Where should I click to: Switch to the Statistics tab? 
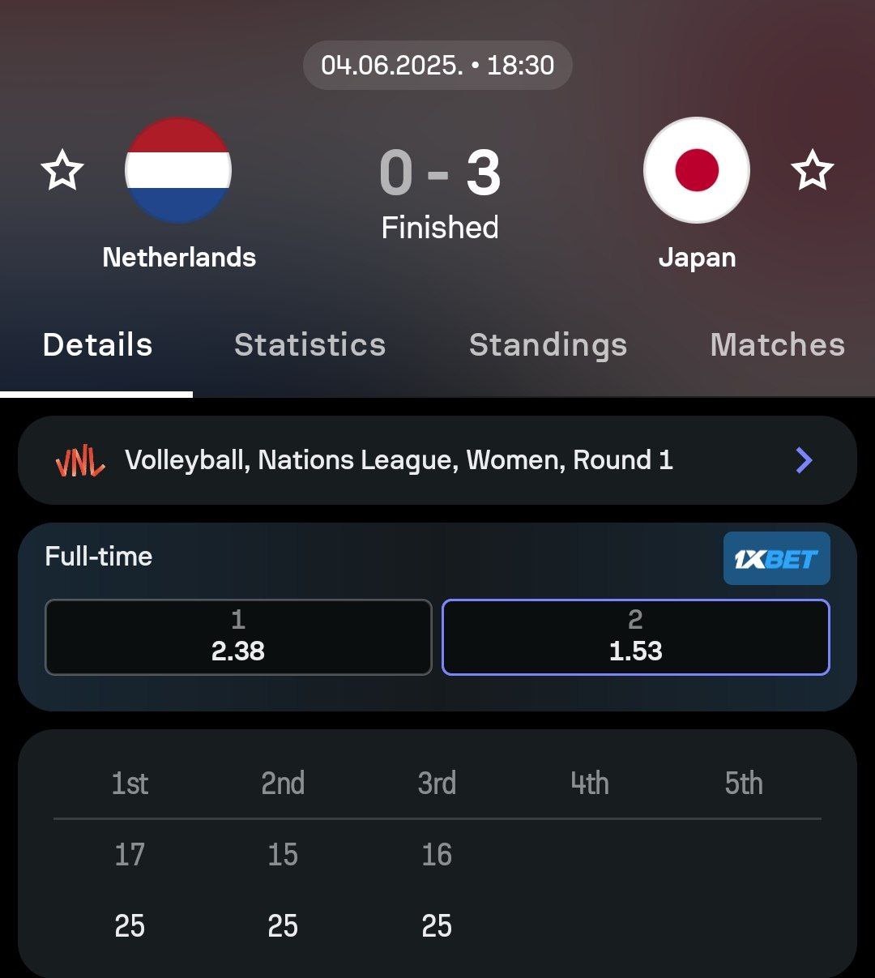tap(309, 345)
